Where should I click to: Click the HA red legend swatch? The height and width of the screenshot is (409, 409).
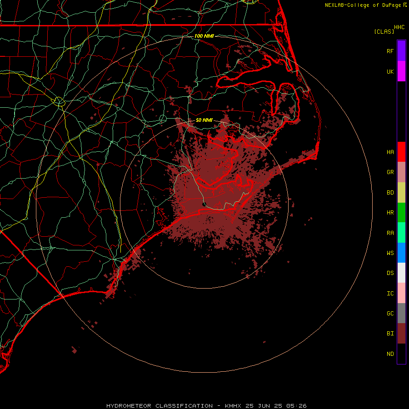(401, 152)
